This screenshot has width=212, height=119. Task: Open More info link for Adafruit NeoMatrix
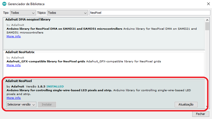pos(14,65)
